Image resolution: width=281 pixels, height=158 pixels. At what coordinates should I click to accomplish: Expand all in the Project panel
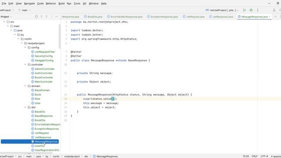[x=41, y=17]
